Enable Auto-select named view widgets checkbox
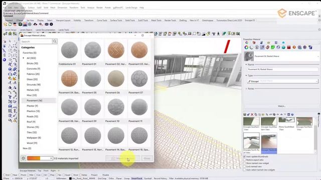The width and height of the screenshot is (321, 180). pos(244,169)
